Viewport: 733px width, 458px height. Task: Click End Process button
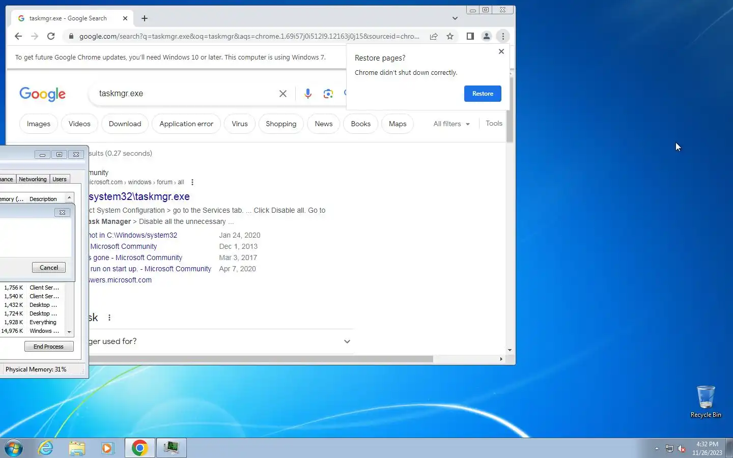[49, 347]
